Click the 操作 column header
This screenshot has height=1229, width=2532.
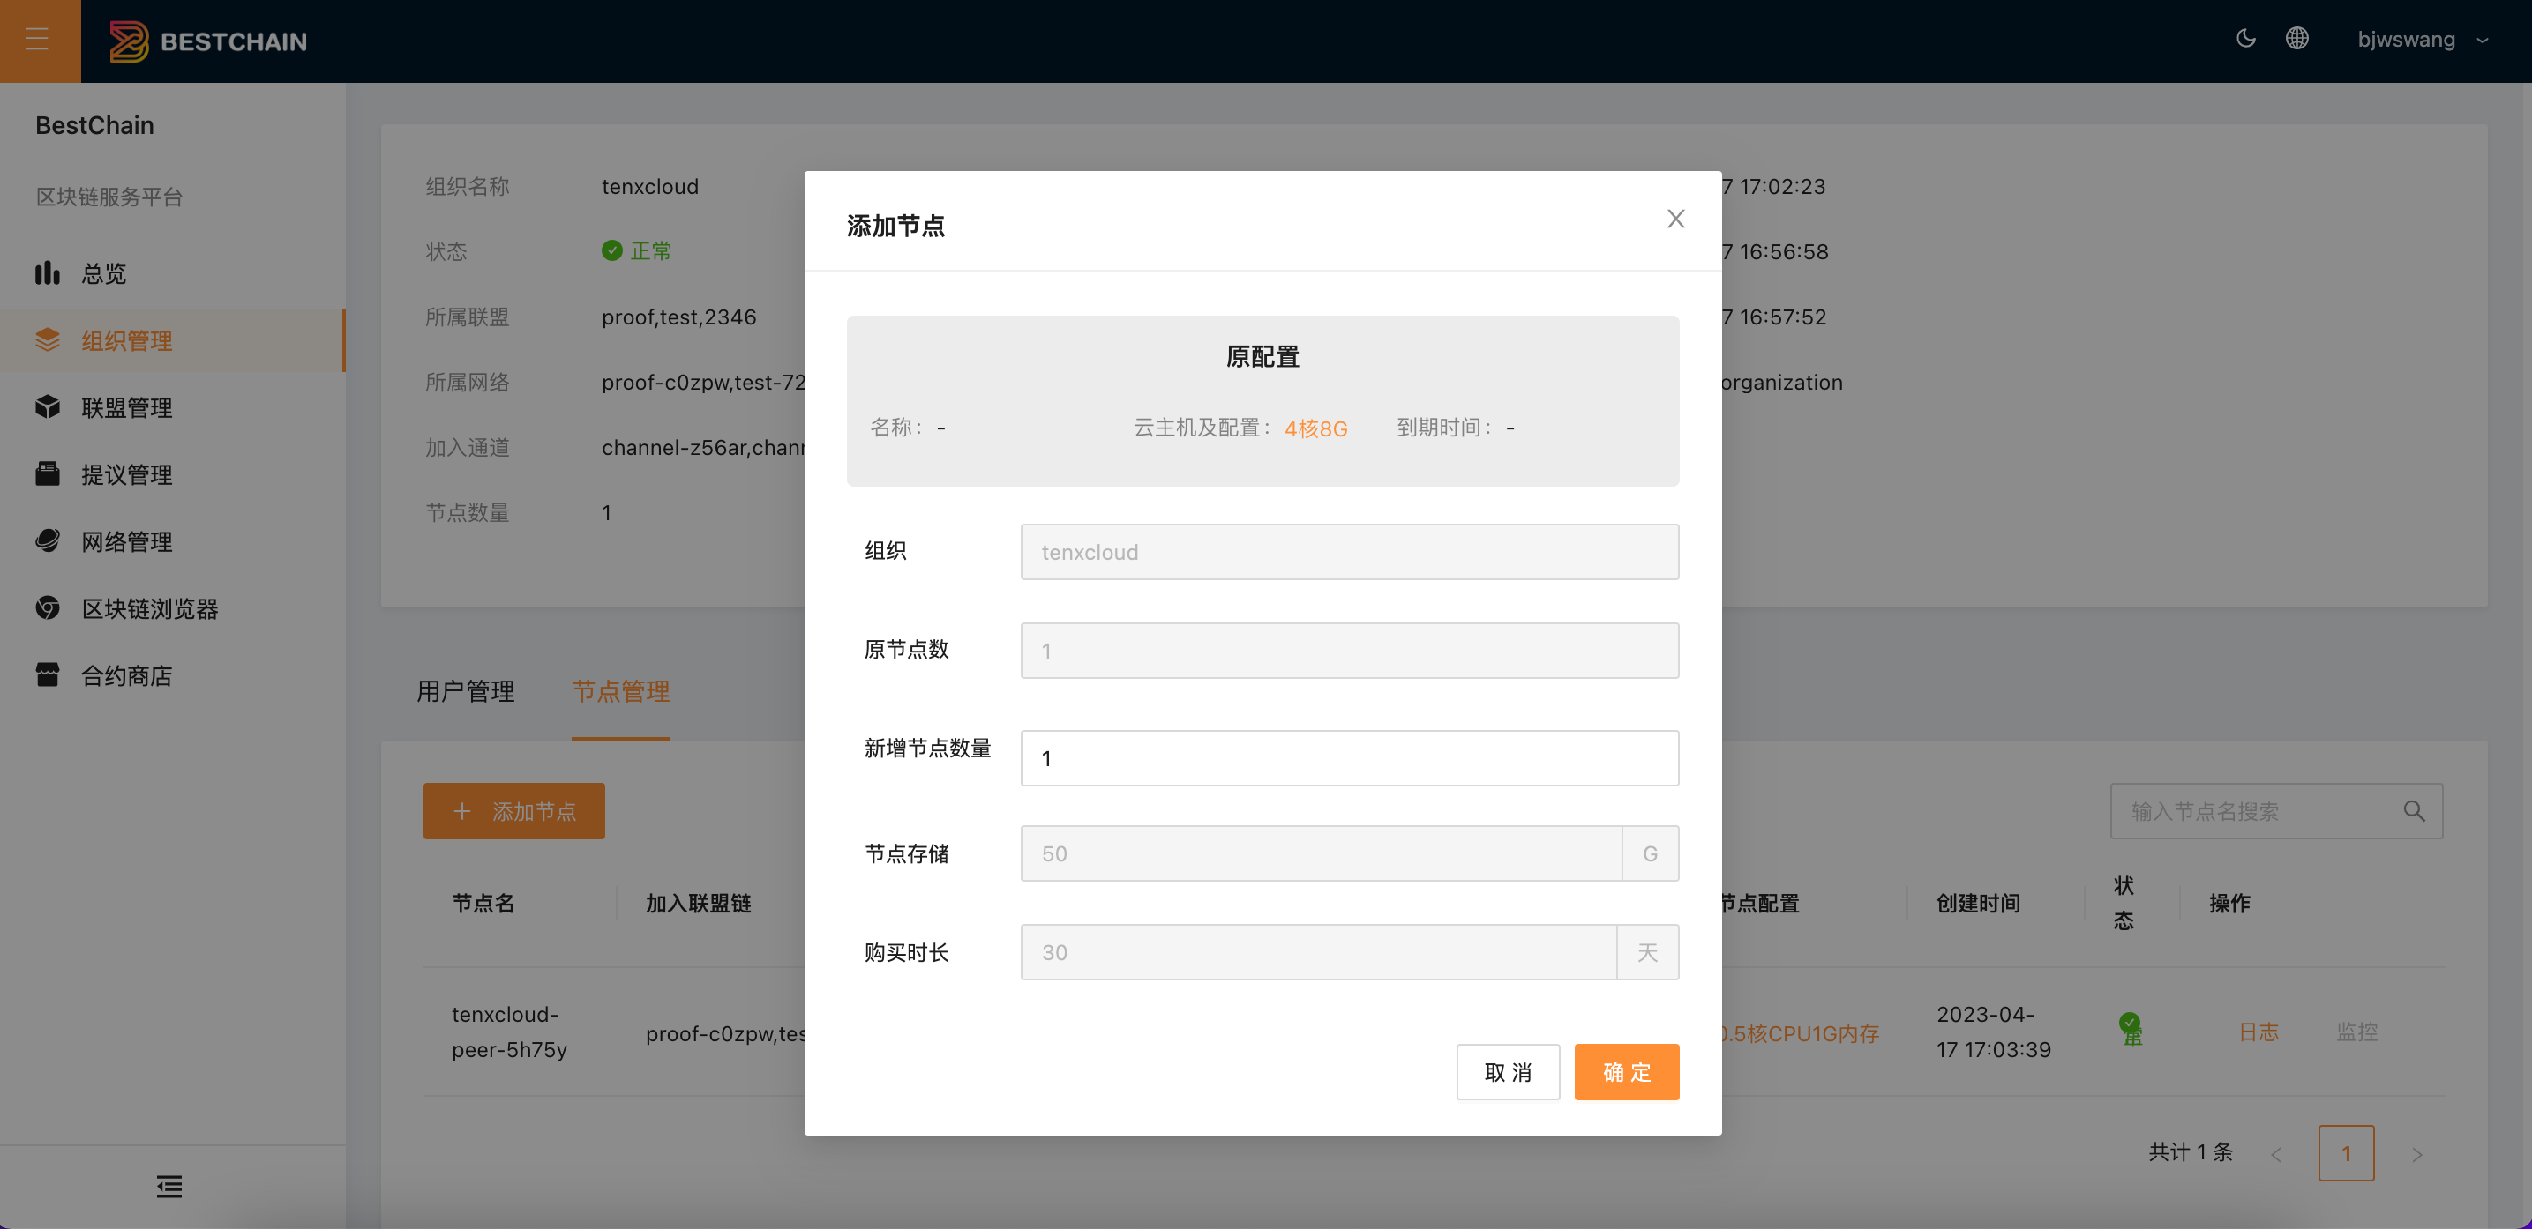(2229, 904)
